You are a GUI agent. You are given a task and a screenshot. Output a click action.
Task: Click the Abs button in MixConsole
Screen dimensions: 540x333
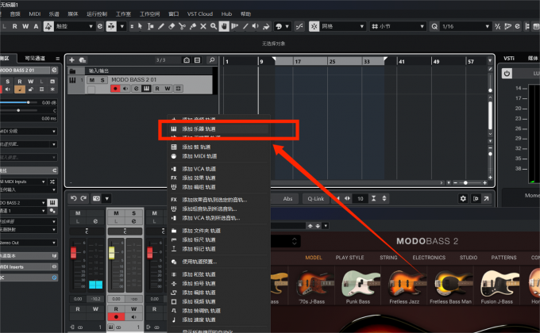click(x=287, y=198)
